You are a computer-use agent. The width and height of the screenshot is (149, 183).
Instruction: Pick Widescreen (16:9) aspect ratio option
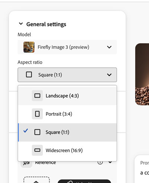(67, 150)
